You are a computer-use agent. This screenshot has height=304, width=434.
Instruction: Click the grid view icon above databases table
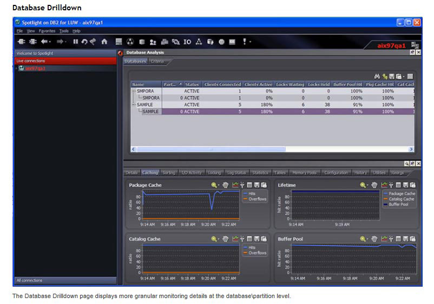pyautogui.click(x=410, y=76)
